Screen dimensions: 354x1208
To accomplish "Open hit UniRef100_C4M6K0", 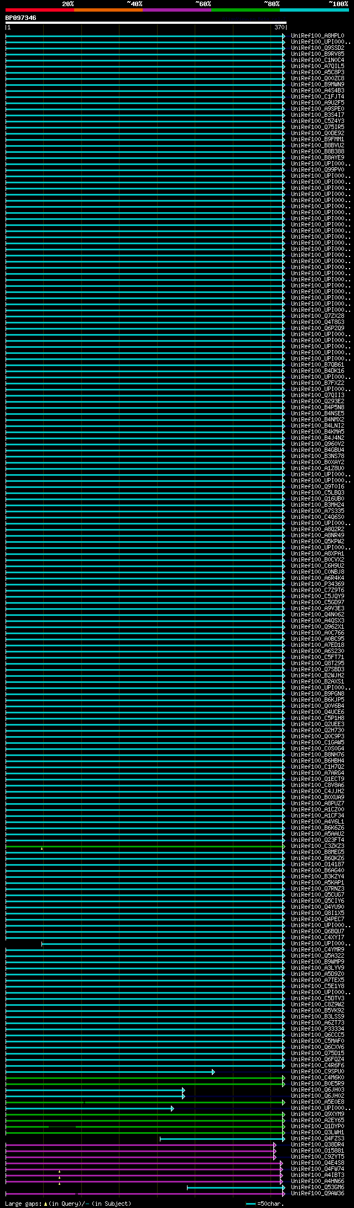I will (x=317, y=1078).
